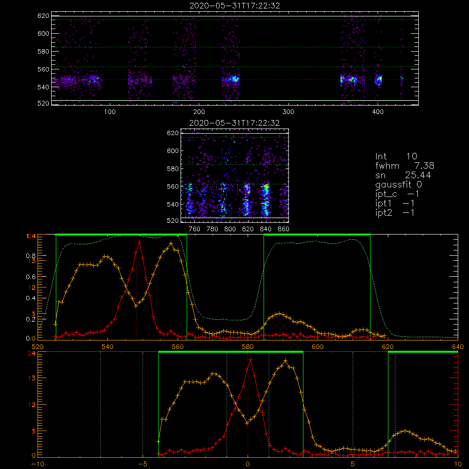The image size is (469, 469).
Task: Click the '-10' x-axis label of the bottom plot
Action: point(38,464)
